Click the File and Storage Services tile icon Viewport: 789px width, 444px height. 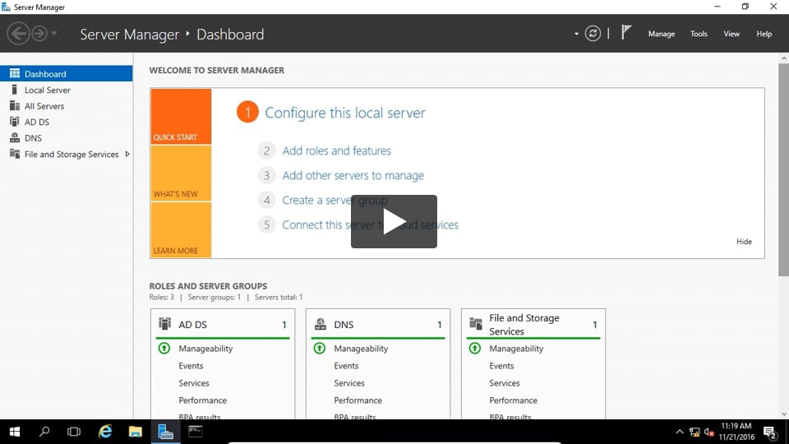476,324
